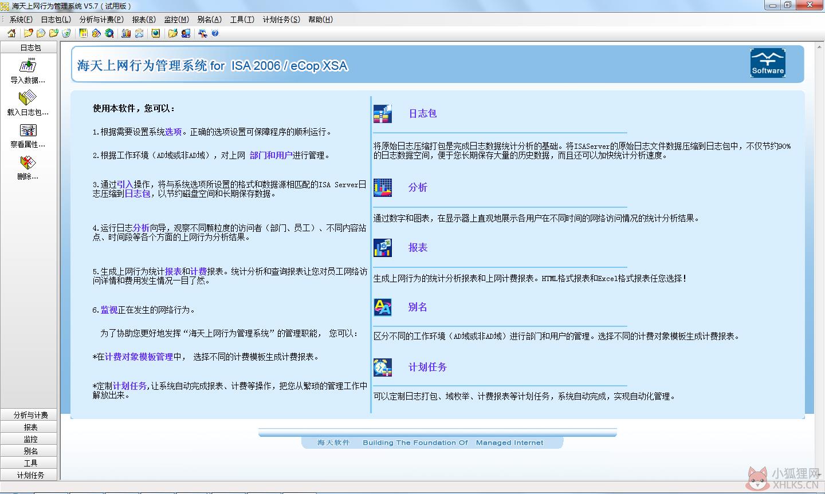Click the blue question mark help icon
825x494 pixels.
(x=215, y=33)
